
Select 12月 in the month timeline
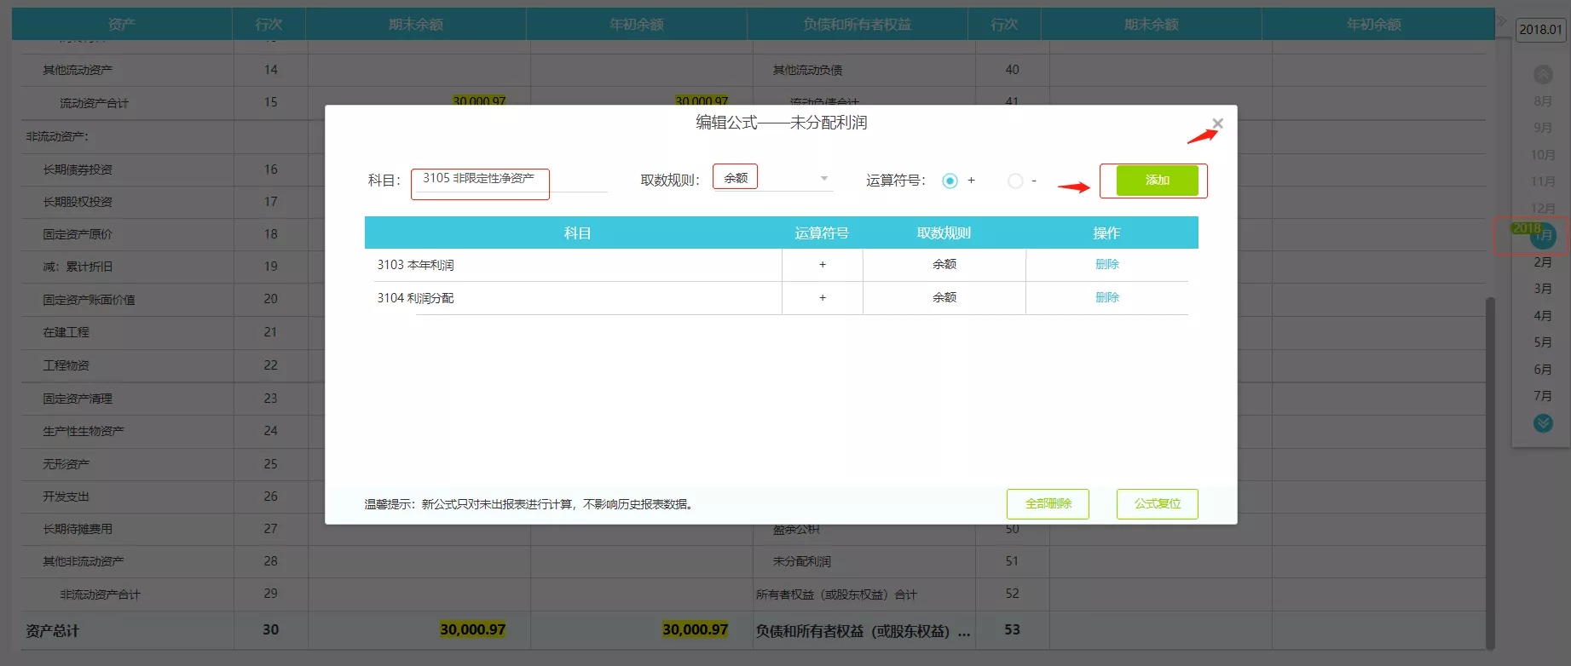click(x=1543, y=209)
